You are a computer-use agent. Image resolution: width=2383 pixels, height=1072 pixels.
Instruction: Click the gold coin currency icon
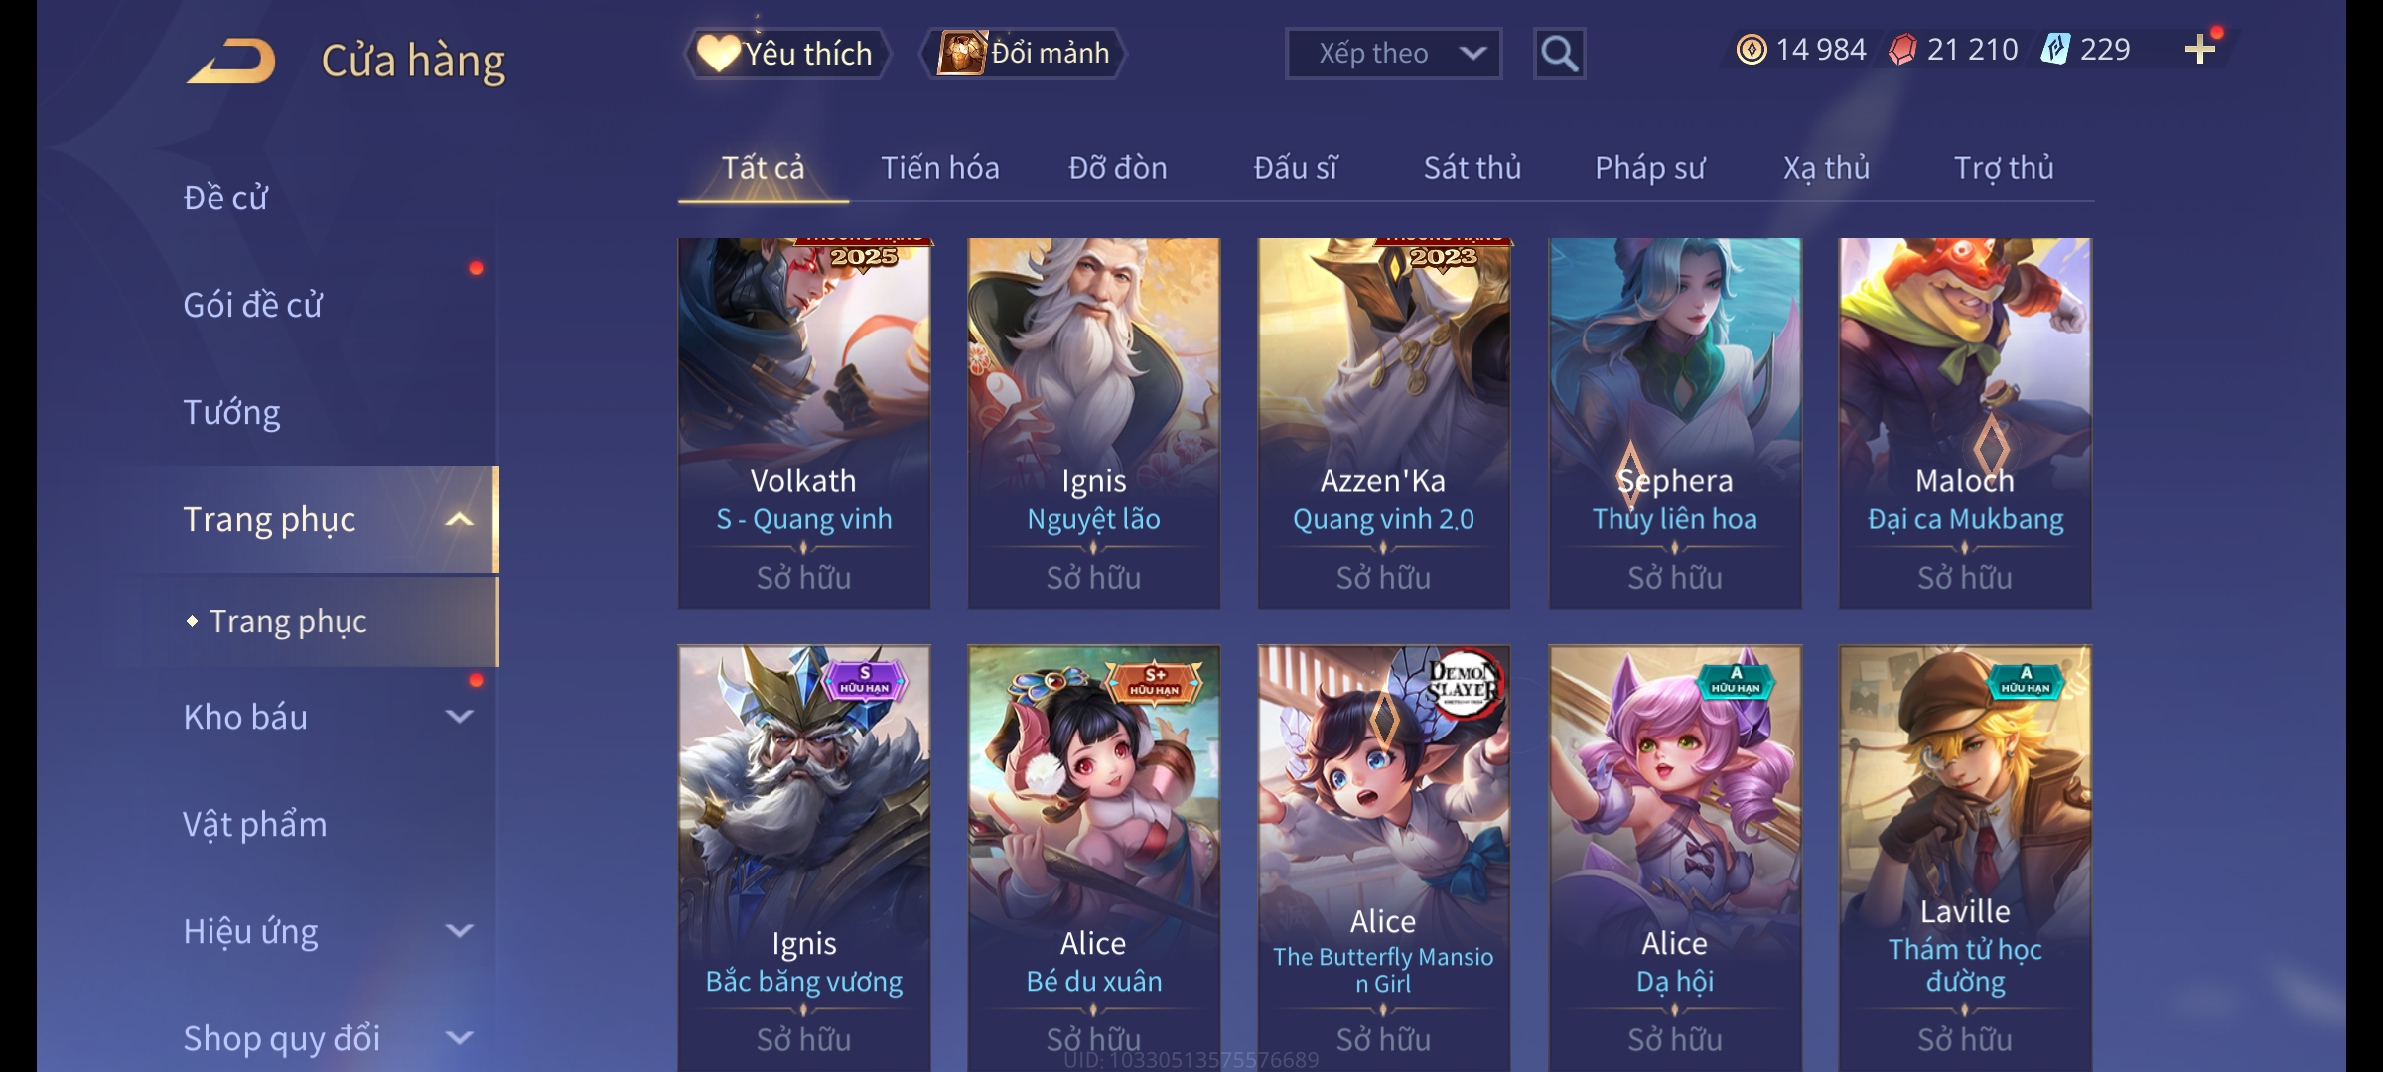click(1752, 50)
